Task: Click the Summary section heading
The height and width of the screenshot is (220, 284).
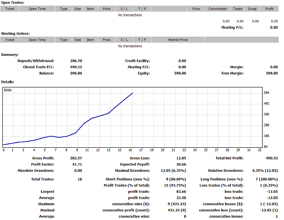Action: (x=10, y=55)
